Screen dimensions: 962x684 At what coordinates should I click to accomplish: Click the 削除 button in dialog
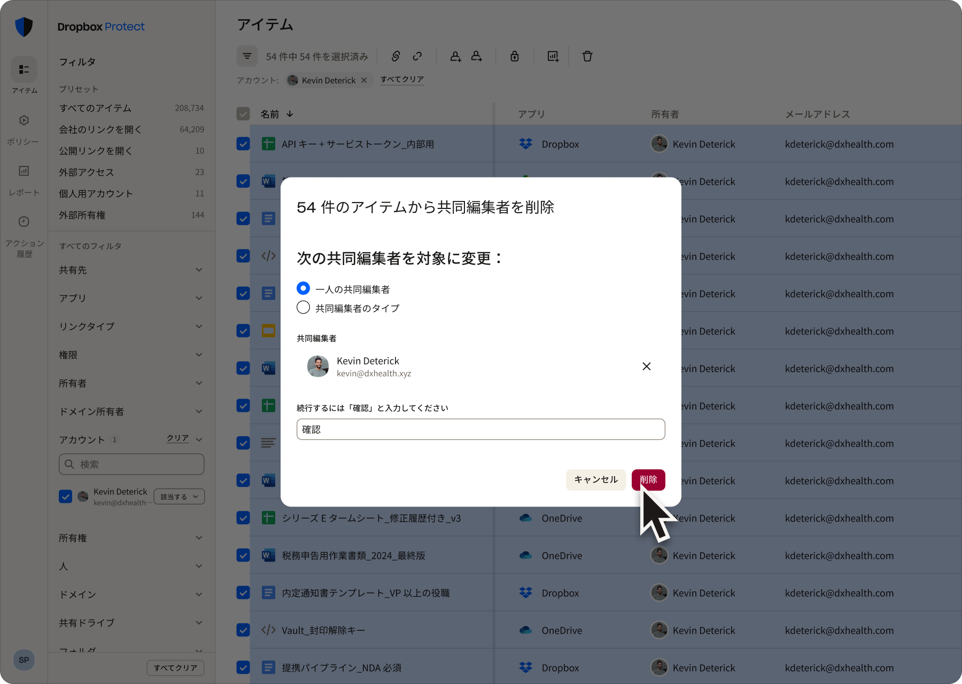click(x=648, y=479)
